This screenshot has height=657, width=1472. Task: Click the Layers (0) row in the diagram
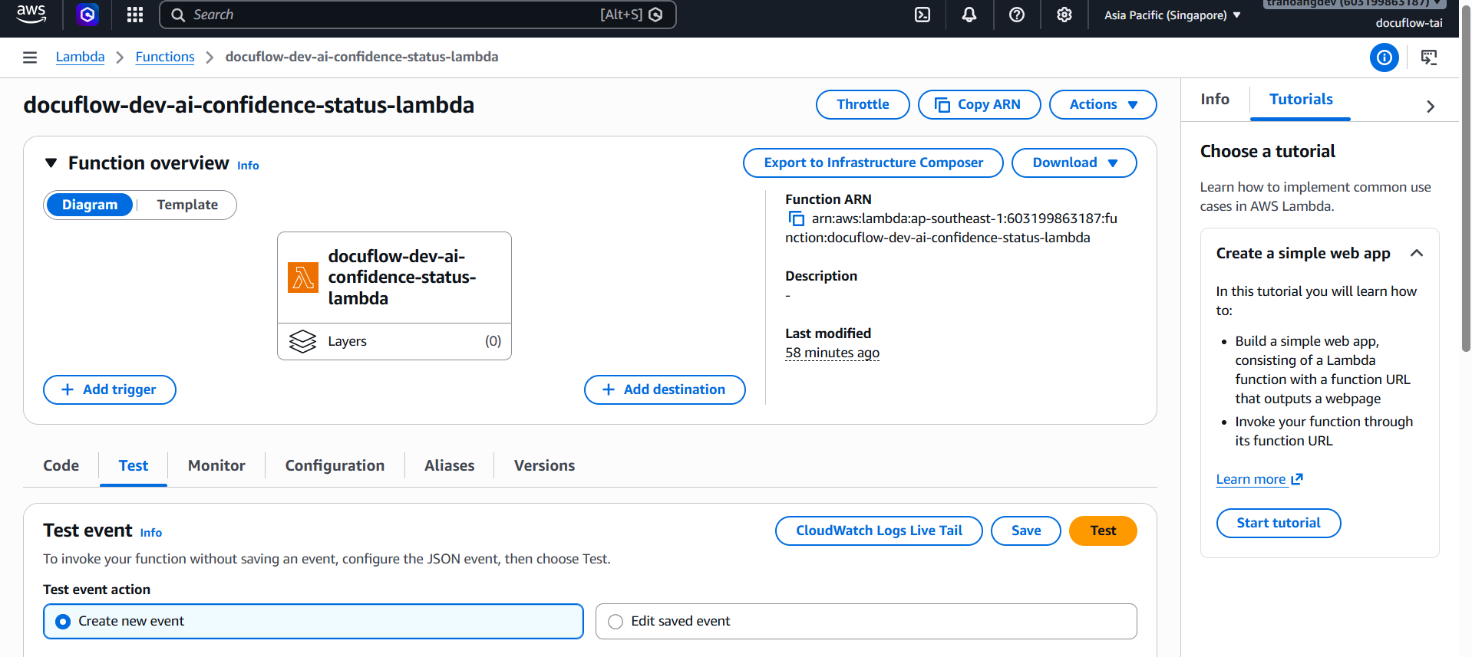click(394, 341)
